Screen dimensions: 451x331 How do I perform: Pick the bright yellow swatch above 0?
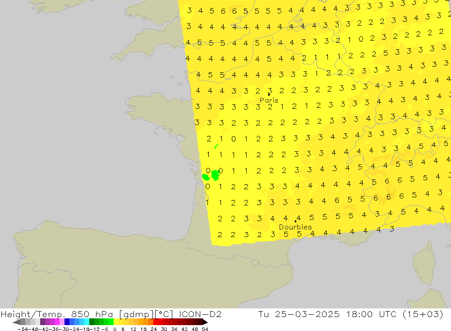116,322
